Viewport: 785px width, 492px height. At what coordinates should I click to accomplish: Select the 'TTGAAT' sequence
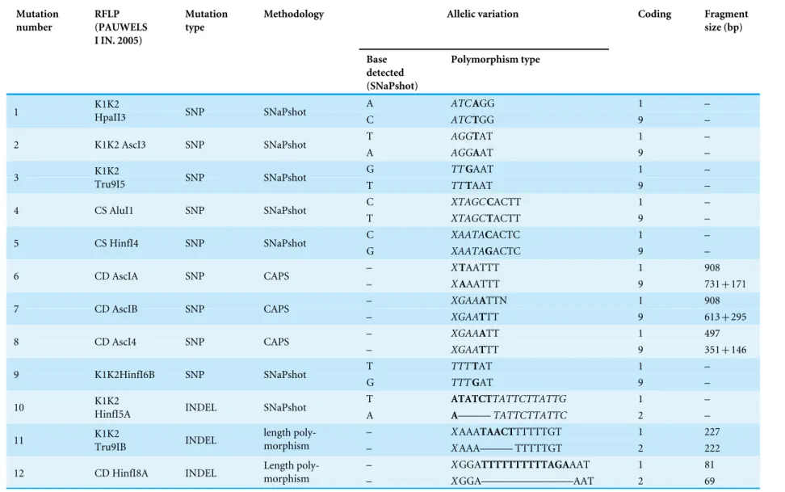coord(472,169)
